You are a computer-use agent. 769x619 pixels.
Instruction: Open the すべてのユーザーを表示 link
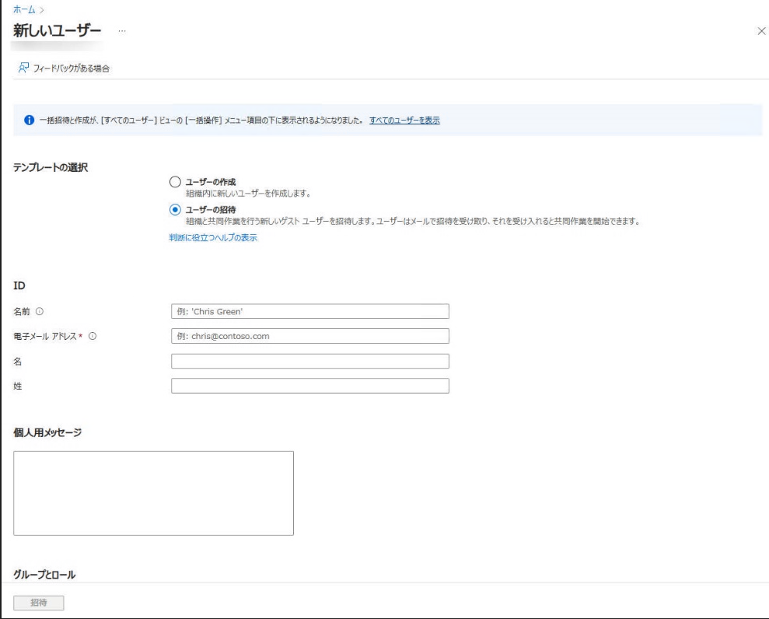[x=404, y=121]
